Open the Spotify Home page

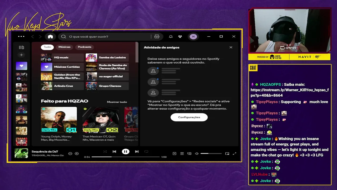click(50, 37)
